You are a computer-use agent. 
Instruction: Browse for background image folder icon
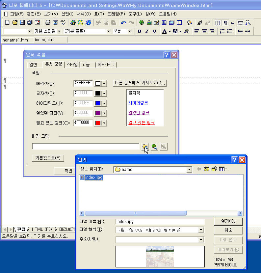[145, 147]
